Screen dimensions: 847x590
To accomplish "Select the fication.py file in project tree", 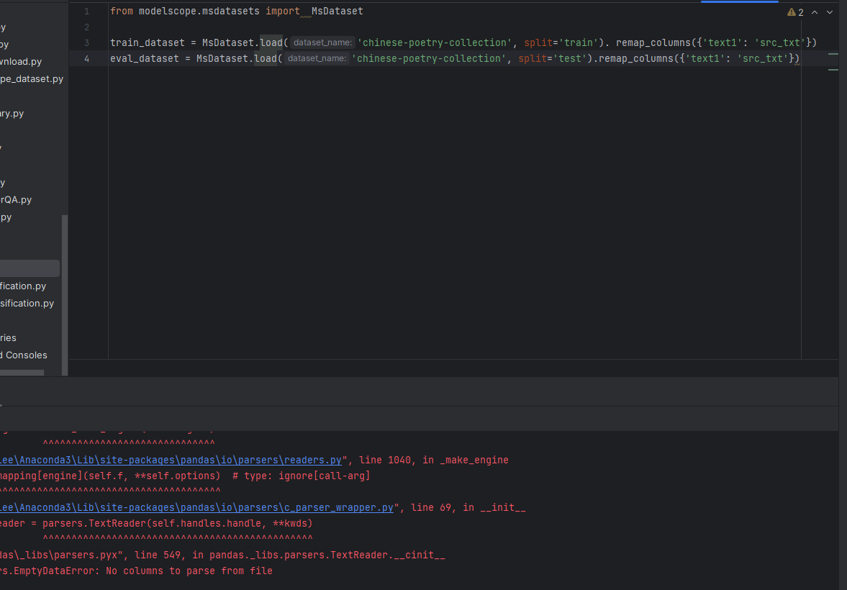I will pos(23,286).
